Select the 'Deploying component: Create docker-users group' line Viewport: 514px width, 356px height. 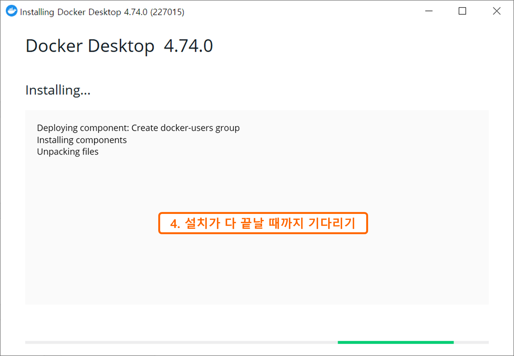click(138, 128)
